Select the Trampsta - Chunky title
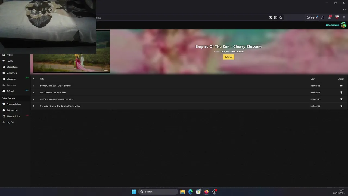 (x=60, y=106)
